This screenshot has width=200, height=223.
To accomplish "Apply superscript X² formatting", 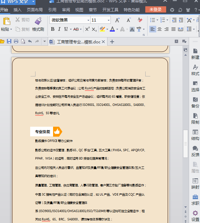I will tap(87, 29).
